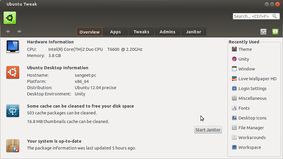Click the purple Unity icon

(x=234, y=59)
